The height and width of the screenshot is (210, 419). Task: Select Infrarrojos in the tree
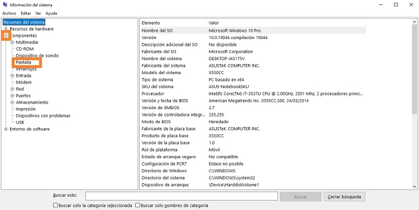coord(26,69)
